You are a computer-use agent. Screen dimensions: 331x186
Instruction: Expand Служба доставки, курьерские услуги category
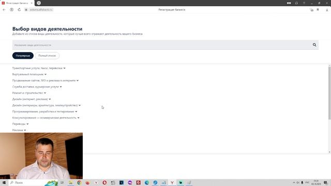pyautogui.click(x=37, y=87)
